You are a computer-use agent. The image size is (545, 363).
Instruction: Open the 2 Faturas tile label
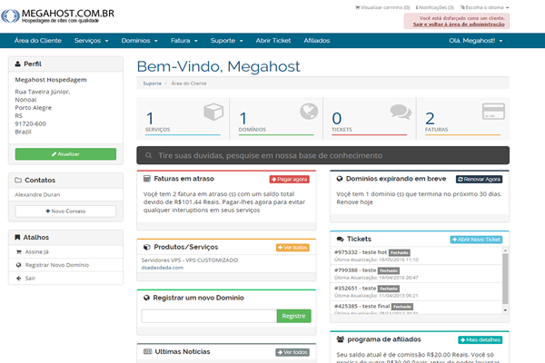click(437, 130)
